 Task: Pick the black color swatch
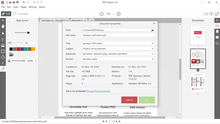11,49
